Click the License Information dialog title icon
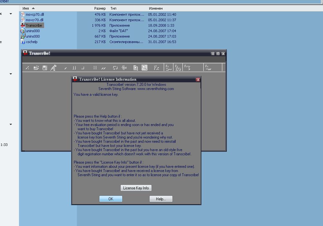323x226 pixels. tap(75, 79)
